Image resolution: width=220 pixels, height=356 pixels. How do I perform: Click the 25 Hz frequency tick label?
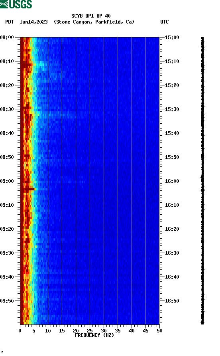[90, 331]
